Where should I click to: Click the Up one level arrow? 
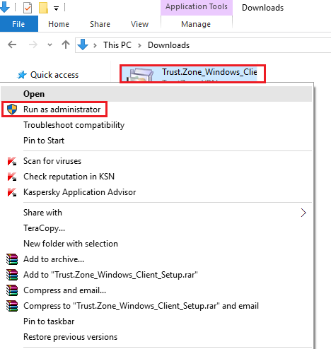[x=66, y=45]
